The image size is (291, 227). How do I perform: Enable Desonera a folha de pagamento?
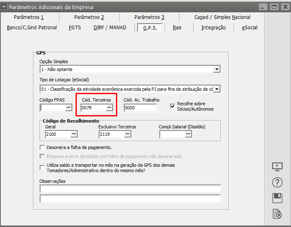(42, 147)
